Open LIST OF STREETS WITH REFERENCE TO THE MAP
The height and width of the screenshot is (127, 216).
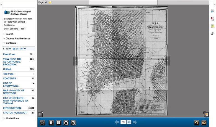tap(15, 101)
